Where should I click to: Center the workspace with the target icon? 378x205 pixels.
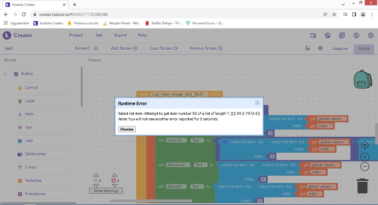pyautogui.click(x=365, y=145)
